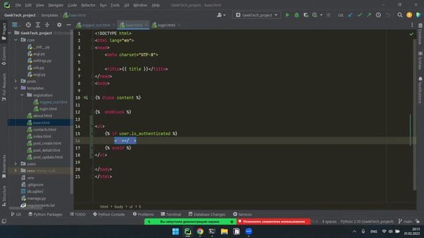
Task: Open Search Everywhere magnifier
Action: click(x=399, y=15)
